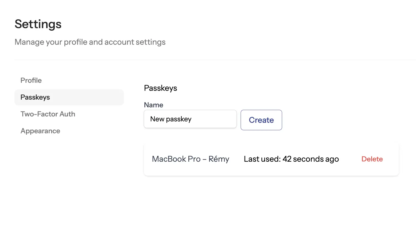Open Two-Factor Auth from the navigation list
This screenshot has width=416, height=229.
[48, 114]
